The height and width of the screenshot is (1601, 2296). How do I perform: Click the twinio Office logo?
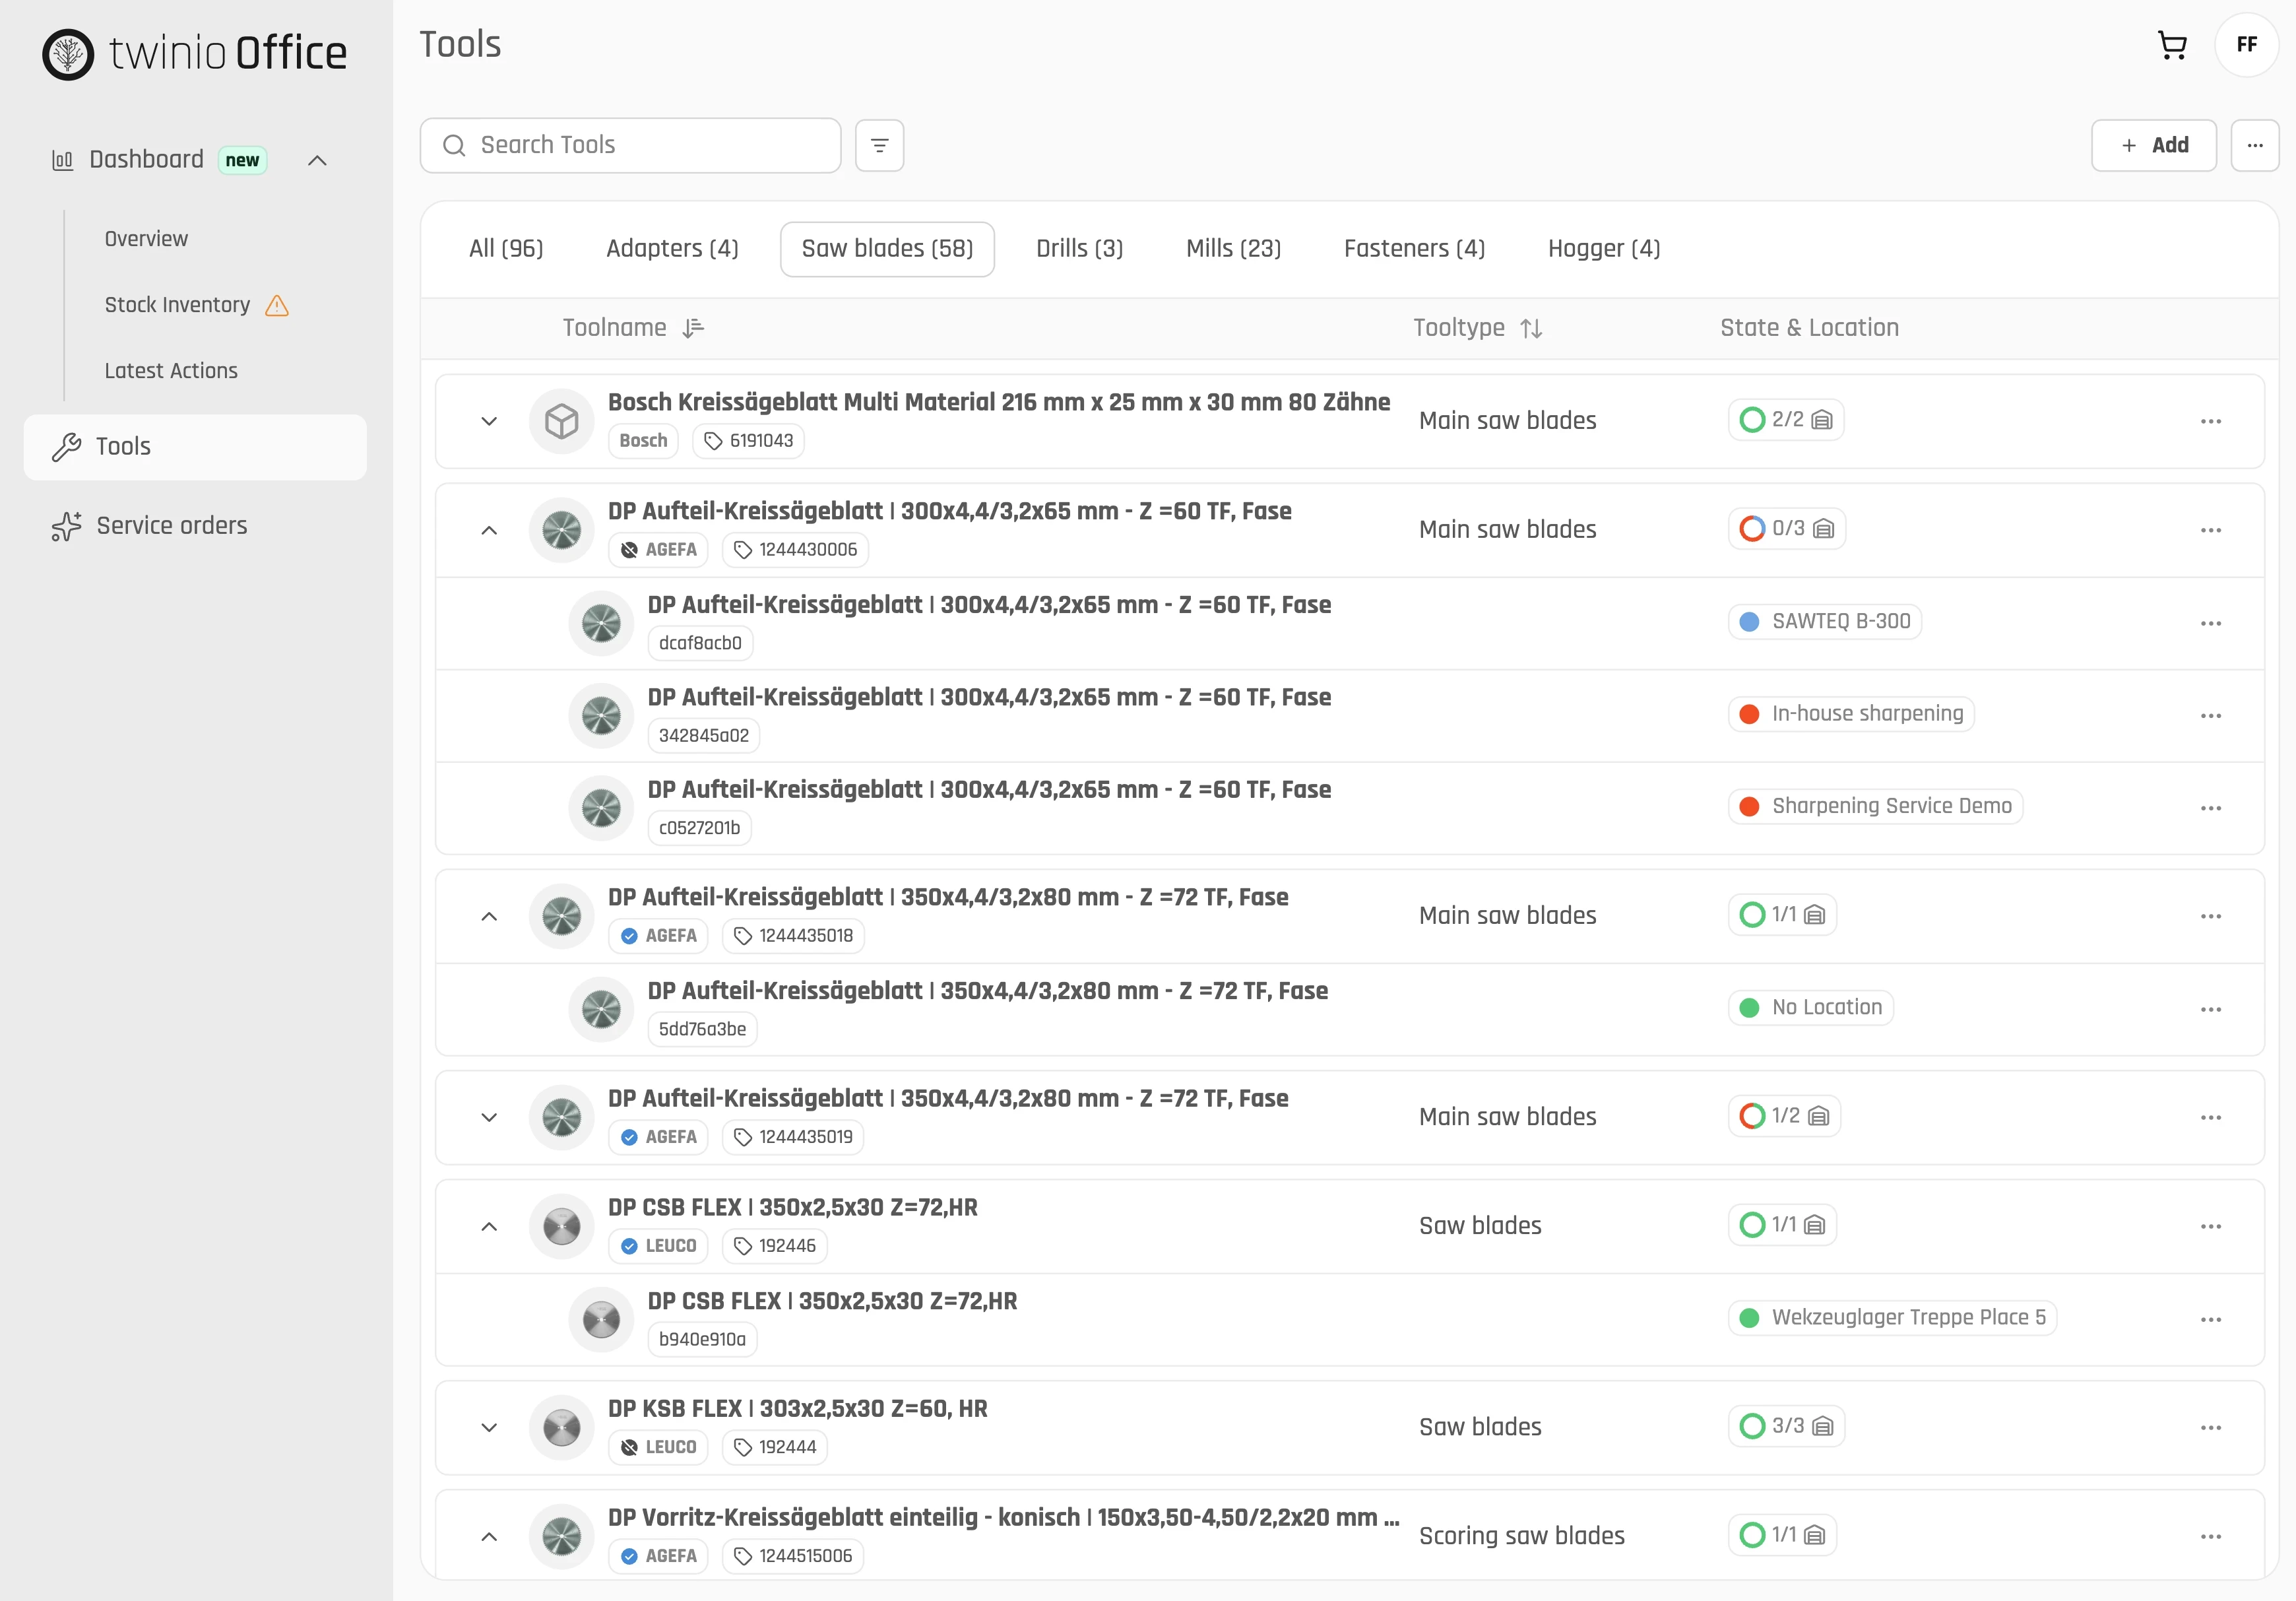195,54
